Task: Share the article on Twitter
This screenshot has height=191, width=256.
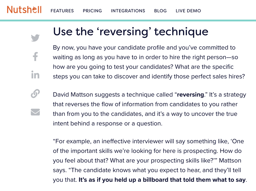Action: point(35,38)
